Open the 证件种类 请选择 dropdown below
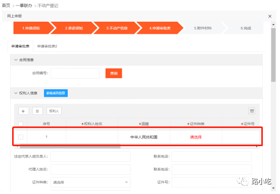The width and height of the screenshot is (280, 194). (90, 182)
